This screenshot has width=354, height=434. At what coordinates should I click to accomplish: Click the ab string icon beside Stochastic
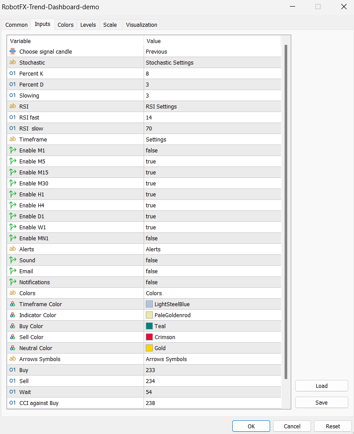point(12,62)
